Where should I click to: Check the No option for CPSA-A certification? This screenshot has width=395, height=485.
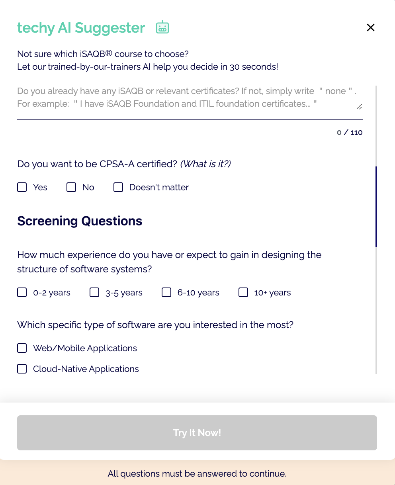[71, 187]
